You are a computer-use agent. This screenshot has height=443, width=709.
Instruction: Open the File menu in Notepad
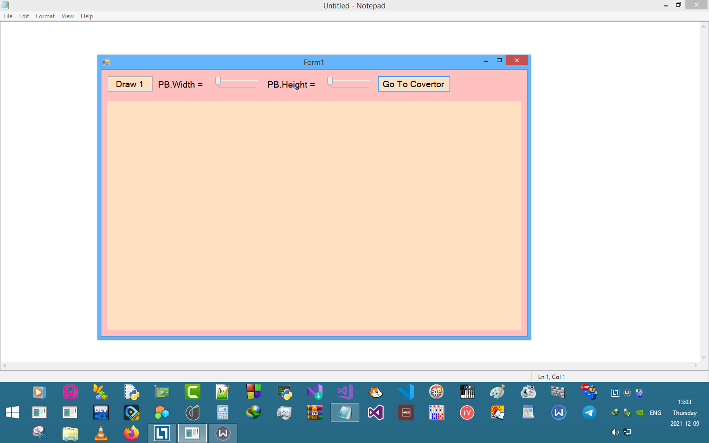8,16
